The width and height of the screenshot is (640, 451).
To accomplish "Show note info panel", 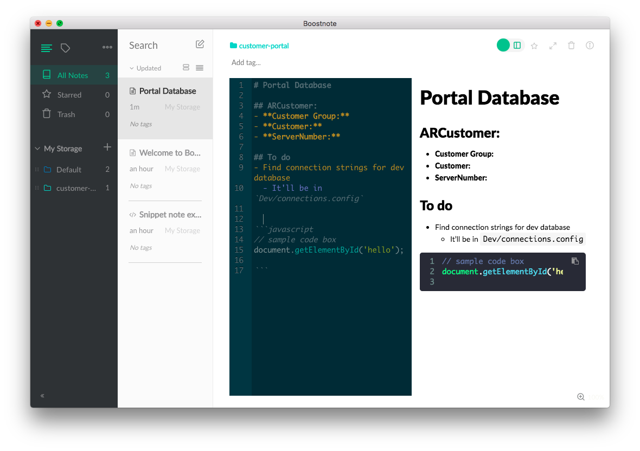I will 590,46.
